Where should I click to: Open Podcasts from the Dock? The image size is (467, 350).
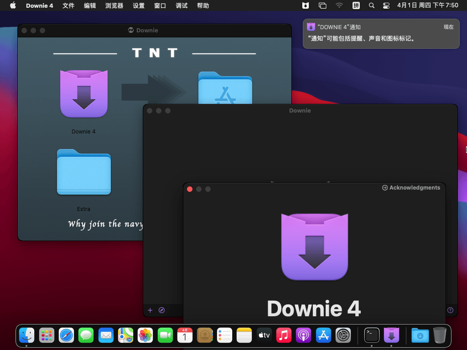[303, 335]
